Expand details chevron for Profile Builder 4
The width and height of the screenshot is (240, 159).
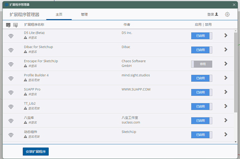(x=226, y=78)
